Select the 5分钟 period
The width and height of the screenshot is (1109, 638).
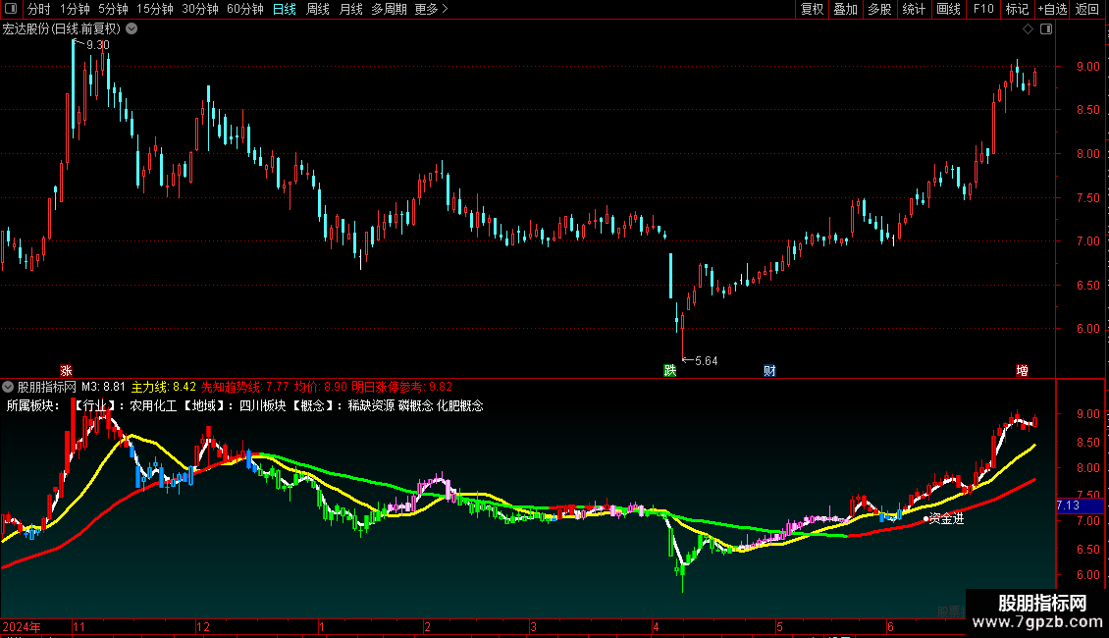[113, 9]
